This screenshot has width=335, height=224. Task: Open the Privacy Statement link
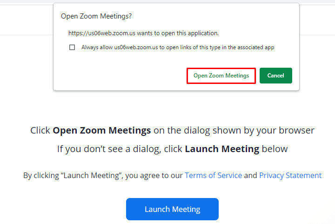tap(290, 175)
